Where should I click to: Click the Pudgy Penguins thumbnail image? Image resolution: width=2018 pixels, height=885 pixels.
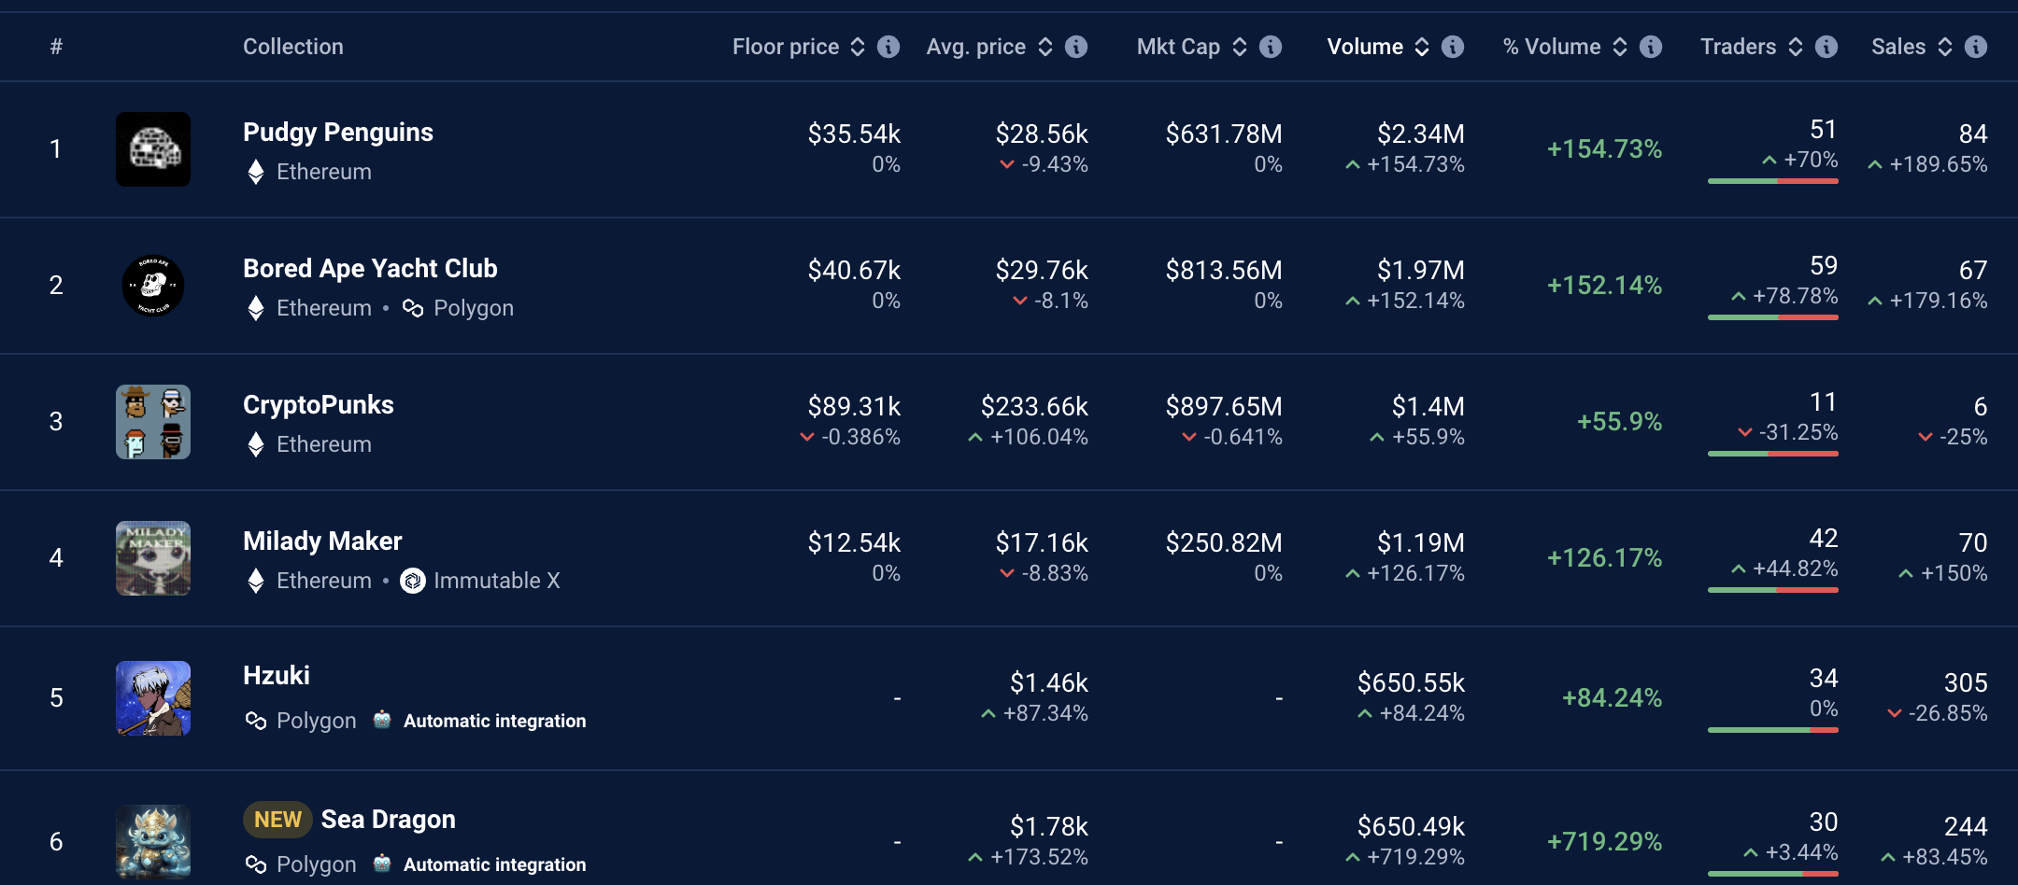[153, 149]
